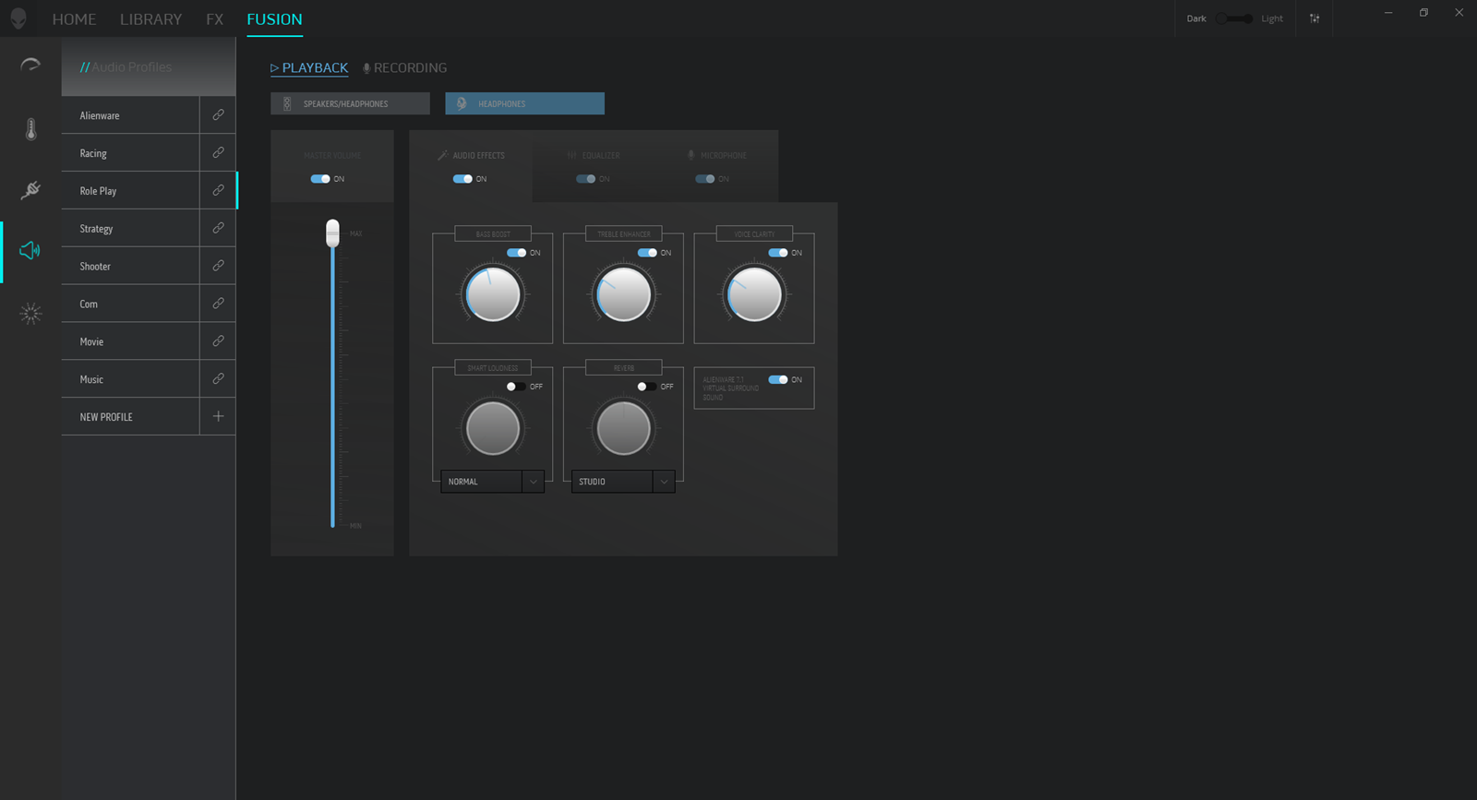Open the STUDIO reverb dropdown
The width and height of the screenshot is (1477, 800).
click(623, 482)
